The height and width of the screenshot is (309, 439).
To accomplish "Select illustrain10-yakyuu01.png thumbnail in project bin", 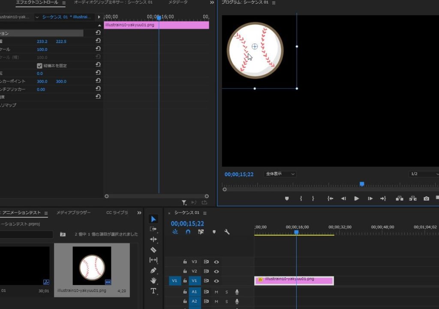I will (92, 266).
